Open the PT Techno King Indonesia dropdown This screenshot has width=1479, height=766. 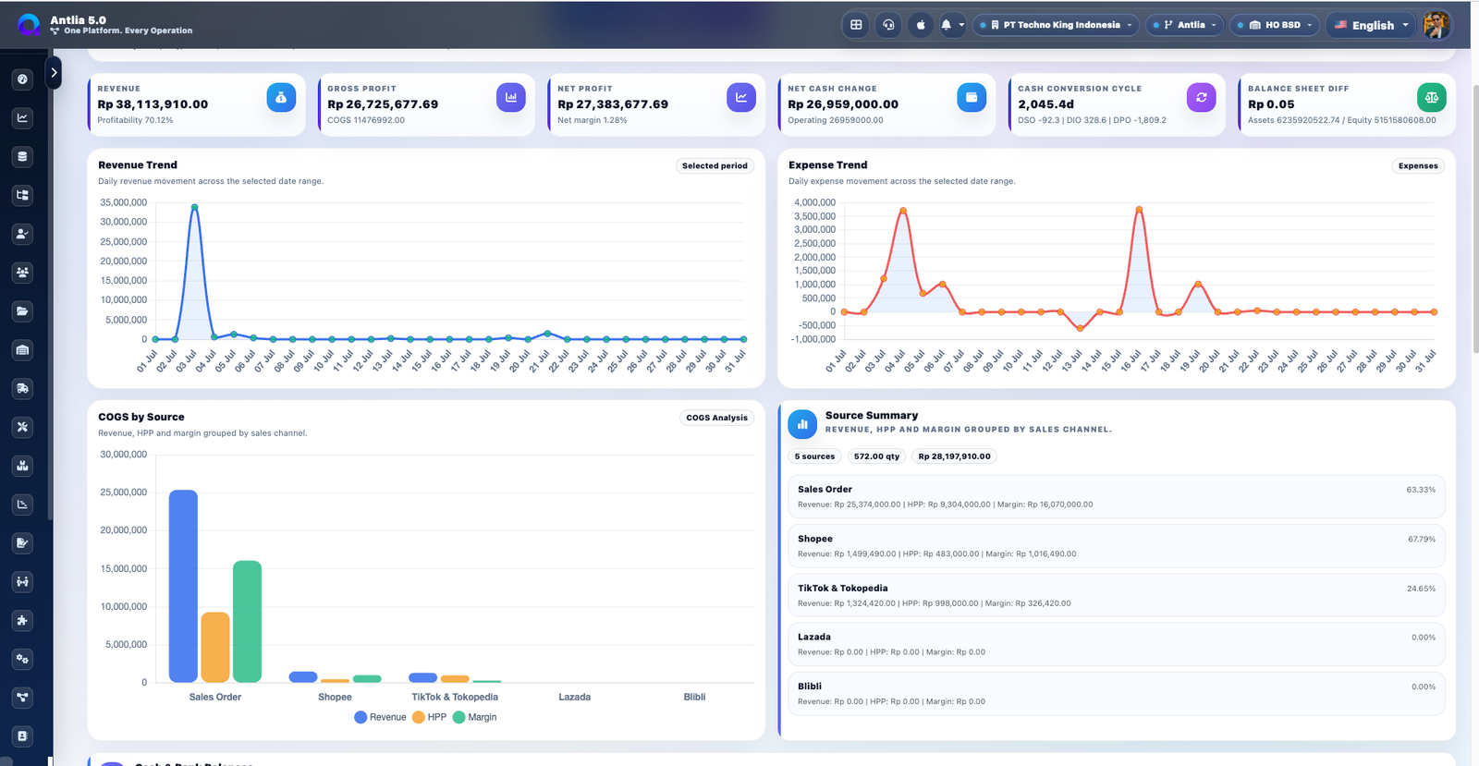click(1057, 25)
